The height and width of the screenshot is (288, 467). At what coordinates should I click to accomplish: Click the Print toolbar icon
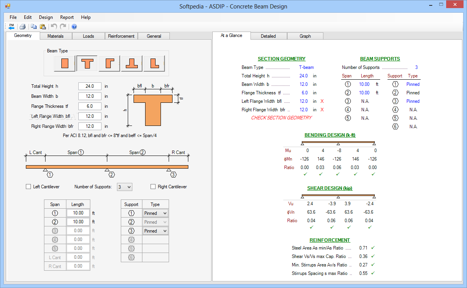(x=23, y=27)
